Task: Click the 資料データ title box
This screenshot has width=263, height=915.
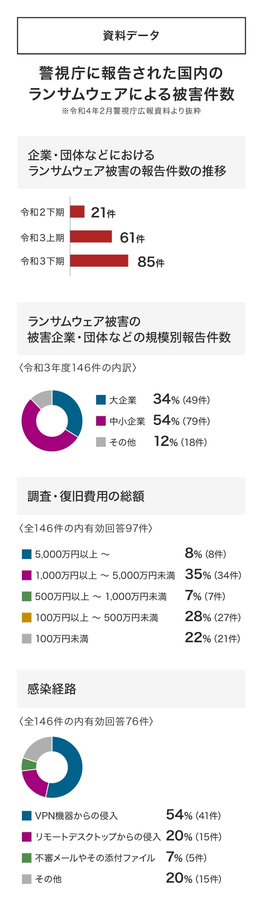Action: coord(131,36)
